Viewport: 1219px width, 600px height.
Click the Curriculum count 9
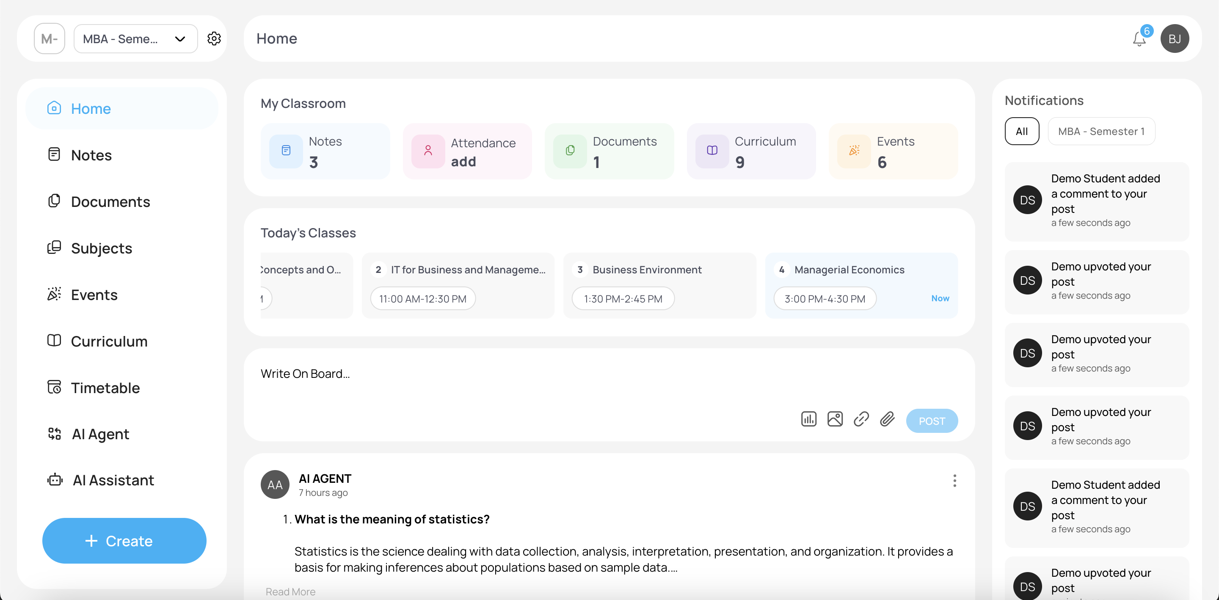coord(739,162)
